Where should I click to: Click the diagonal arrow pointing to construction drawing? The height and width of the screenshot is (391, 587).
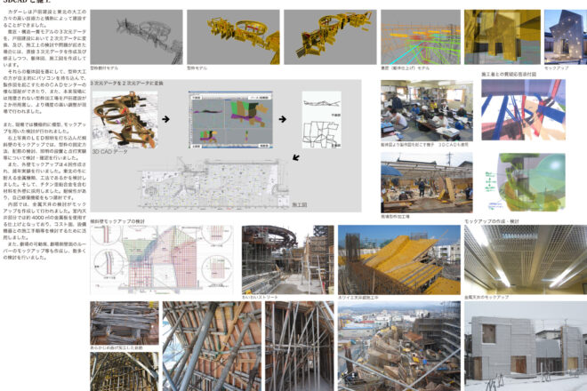pos(295,156)
